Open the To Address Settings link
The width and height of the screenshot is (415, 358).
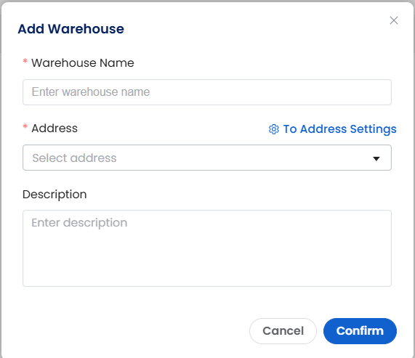pyautogui.click(x=339, y=129)
